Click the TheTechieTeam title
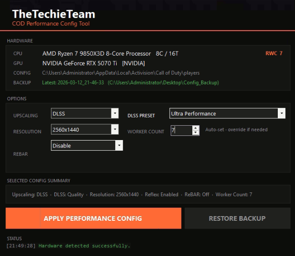The image size is (295, 256). click(53, 14)
